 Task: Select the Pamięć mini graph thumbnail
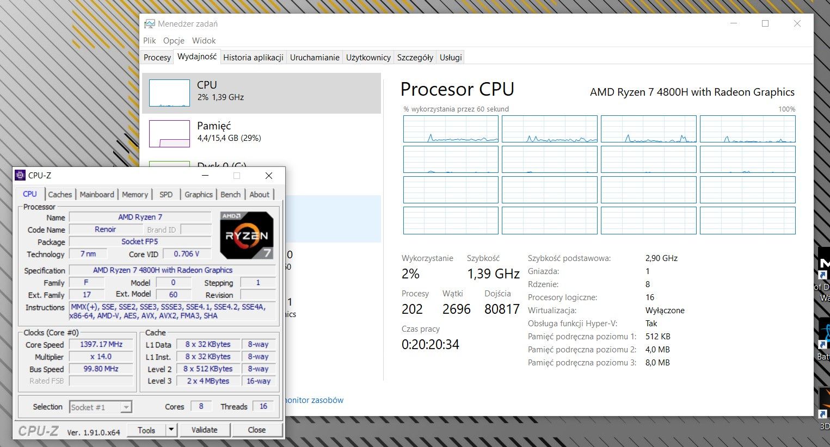[169, 134]
